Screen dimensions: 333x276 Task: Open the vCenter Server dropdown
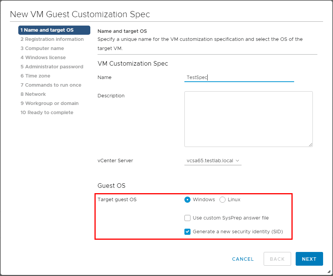pyautogui.click(x=213, y=161)
